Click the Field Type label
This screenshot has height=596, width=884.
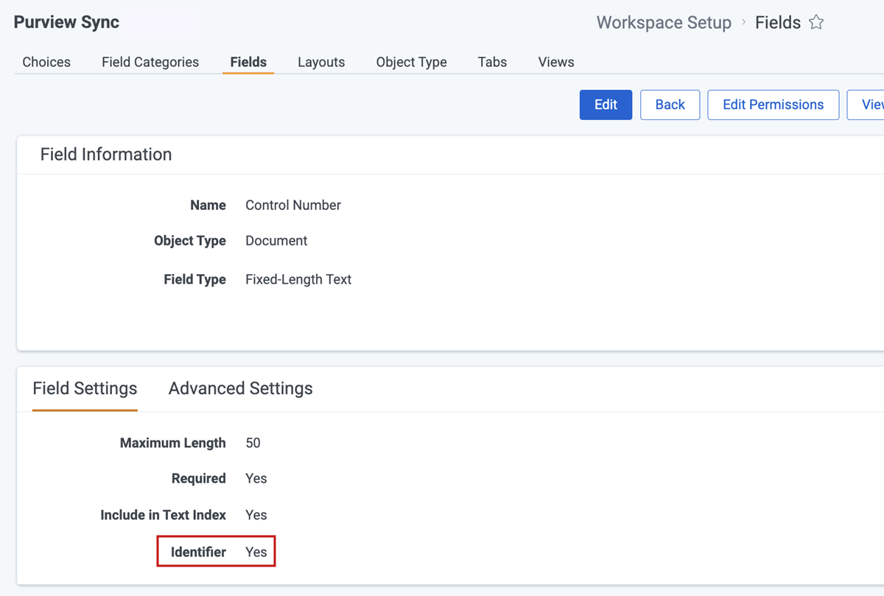(194, 280)
